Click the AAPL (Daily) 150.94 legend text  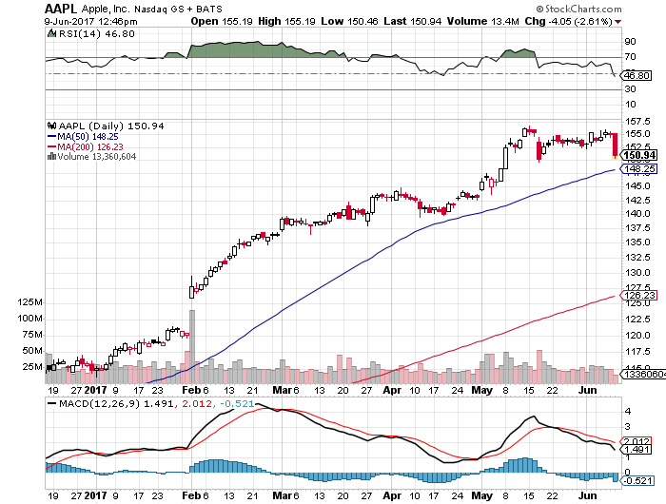pos(111,126)
